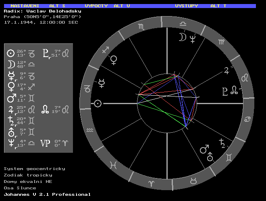266x201 pixels.
Task: Select the 'Domy ekvalni HE' text
Action: [28, 181]
